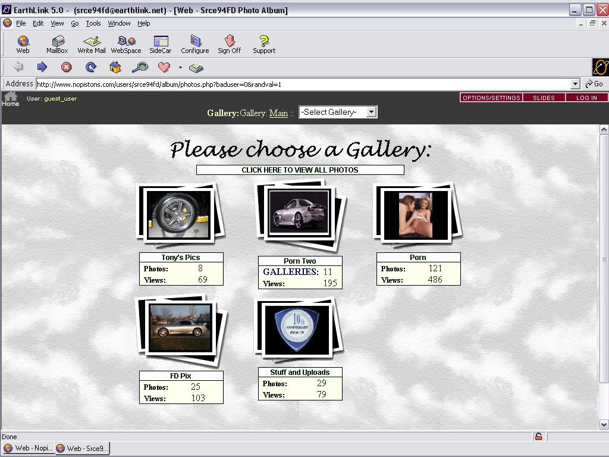Open the Configure settings icon
The image size is (609, 457).
point(195,44)
